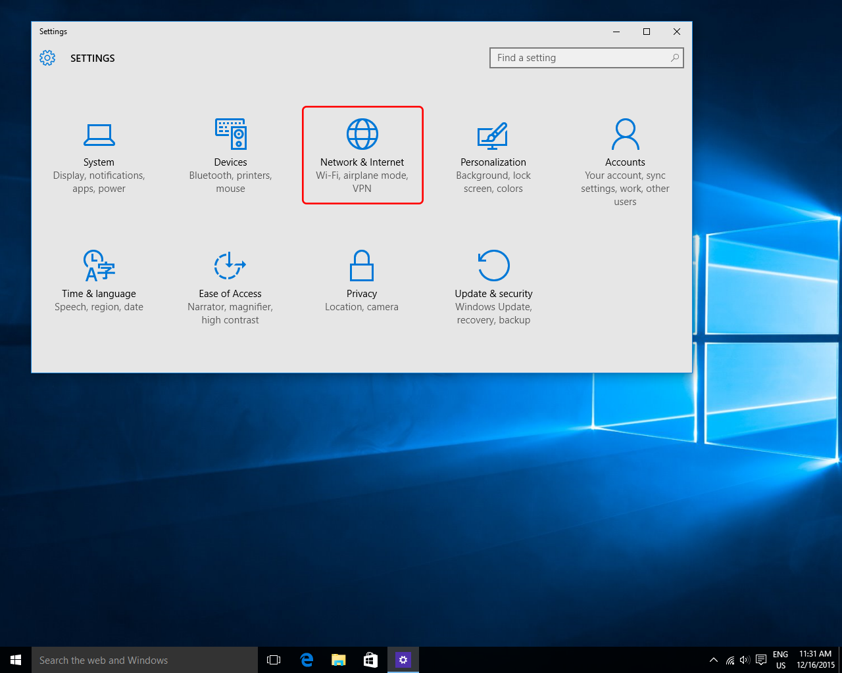842x673 pixels.
Task: Click the Devices label text
Action: 230,162
